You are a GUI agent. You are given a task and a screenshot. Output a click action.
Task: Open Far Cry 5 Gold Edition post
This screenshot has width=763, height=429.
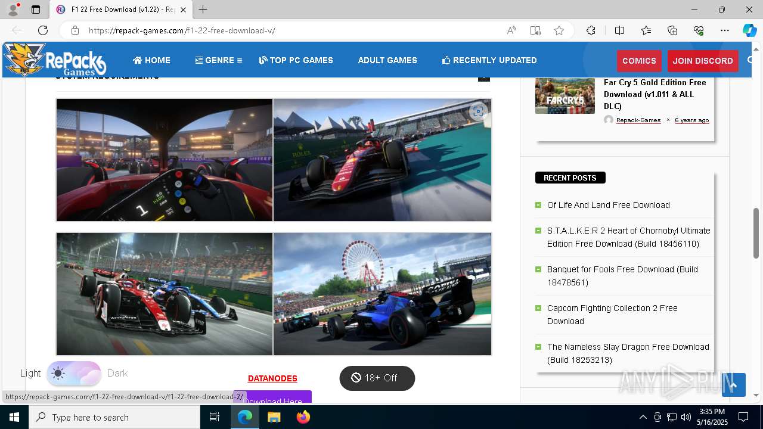click(655, 94)
